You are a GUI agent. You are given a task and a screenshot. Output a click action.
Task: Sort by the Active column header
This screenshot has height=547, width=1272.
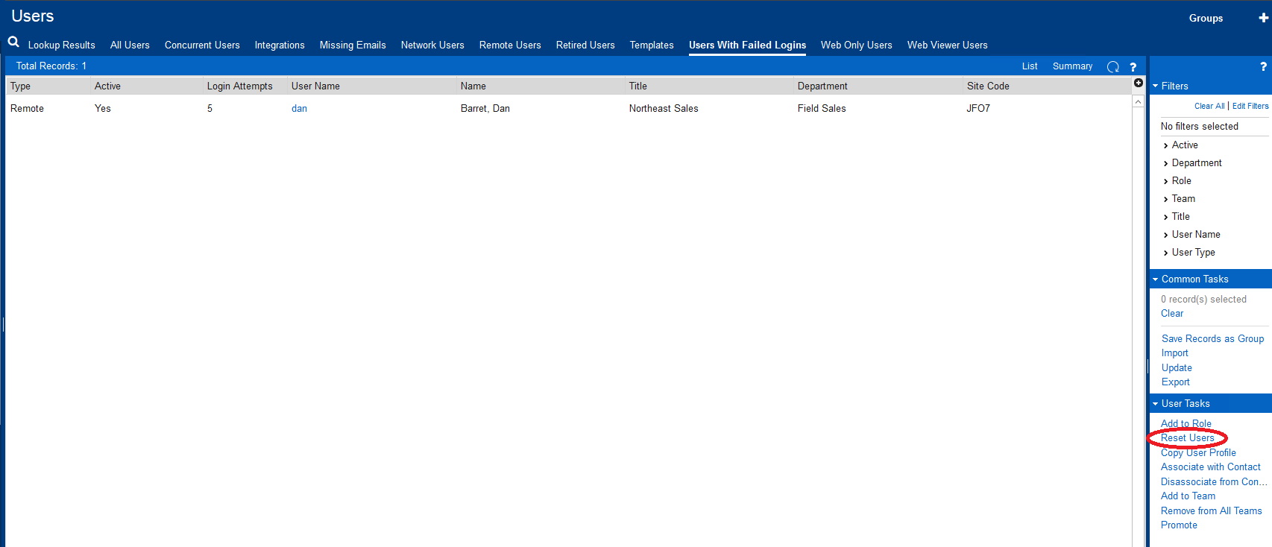coord(107,86)
